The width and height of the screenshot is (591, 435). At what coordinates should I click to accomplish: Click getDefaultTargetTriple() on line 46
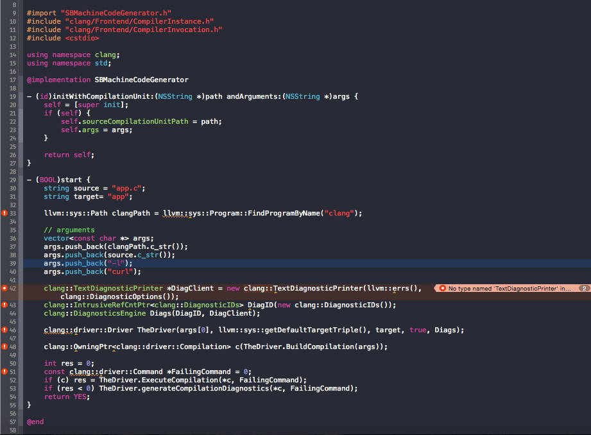coord(316,330)
